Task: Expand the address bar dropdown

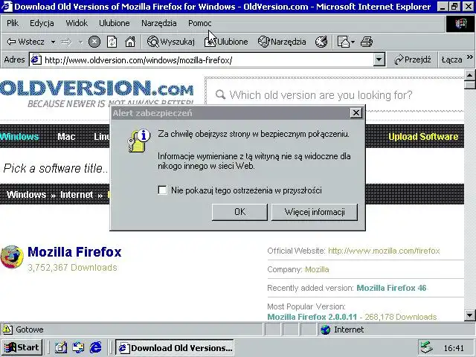Action: [x=379, y=59]
